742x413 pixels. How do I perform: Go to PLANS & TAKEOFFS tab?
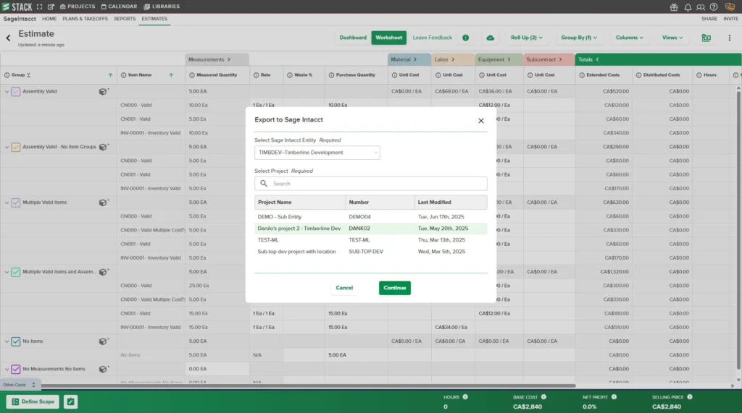pos(86,19)
